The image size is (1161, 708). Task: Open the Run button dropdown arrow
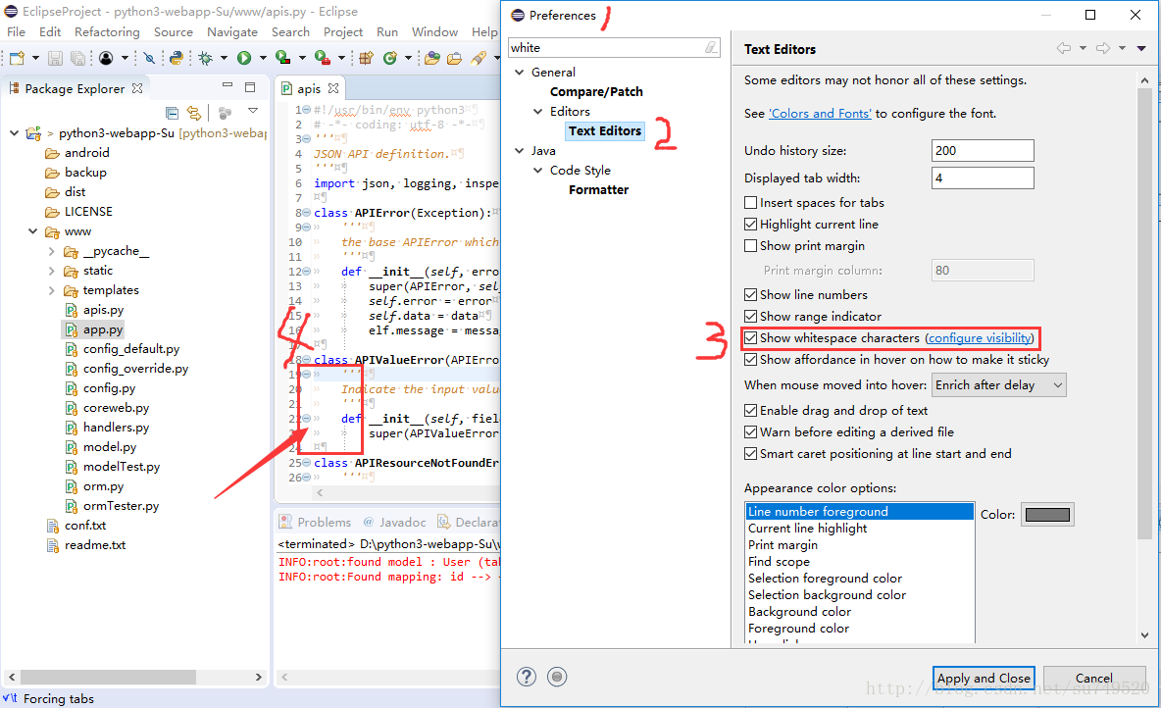pyautogui.click(x=262, y=58)
